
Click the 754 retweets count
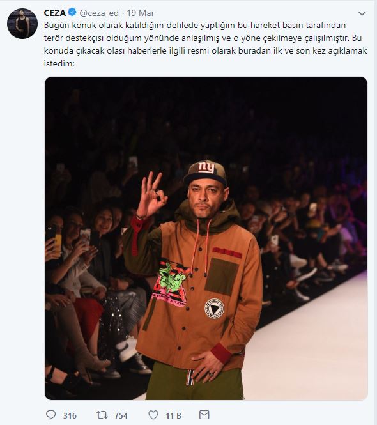point(121,415)
